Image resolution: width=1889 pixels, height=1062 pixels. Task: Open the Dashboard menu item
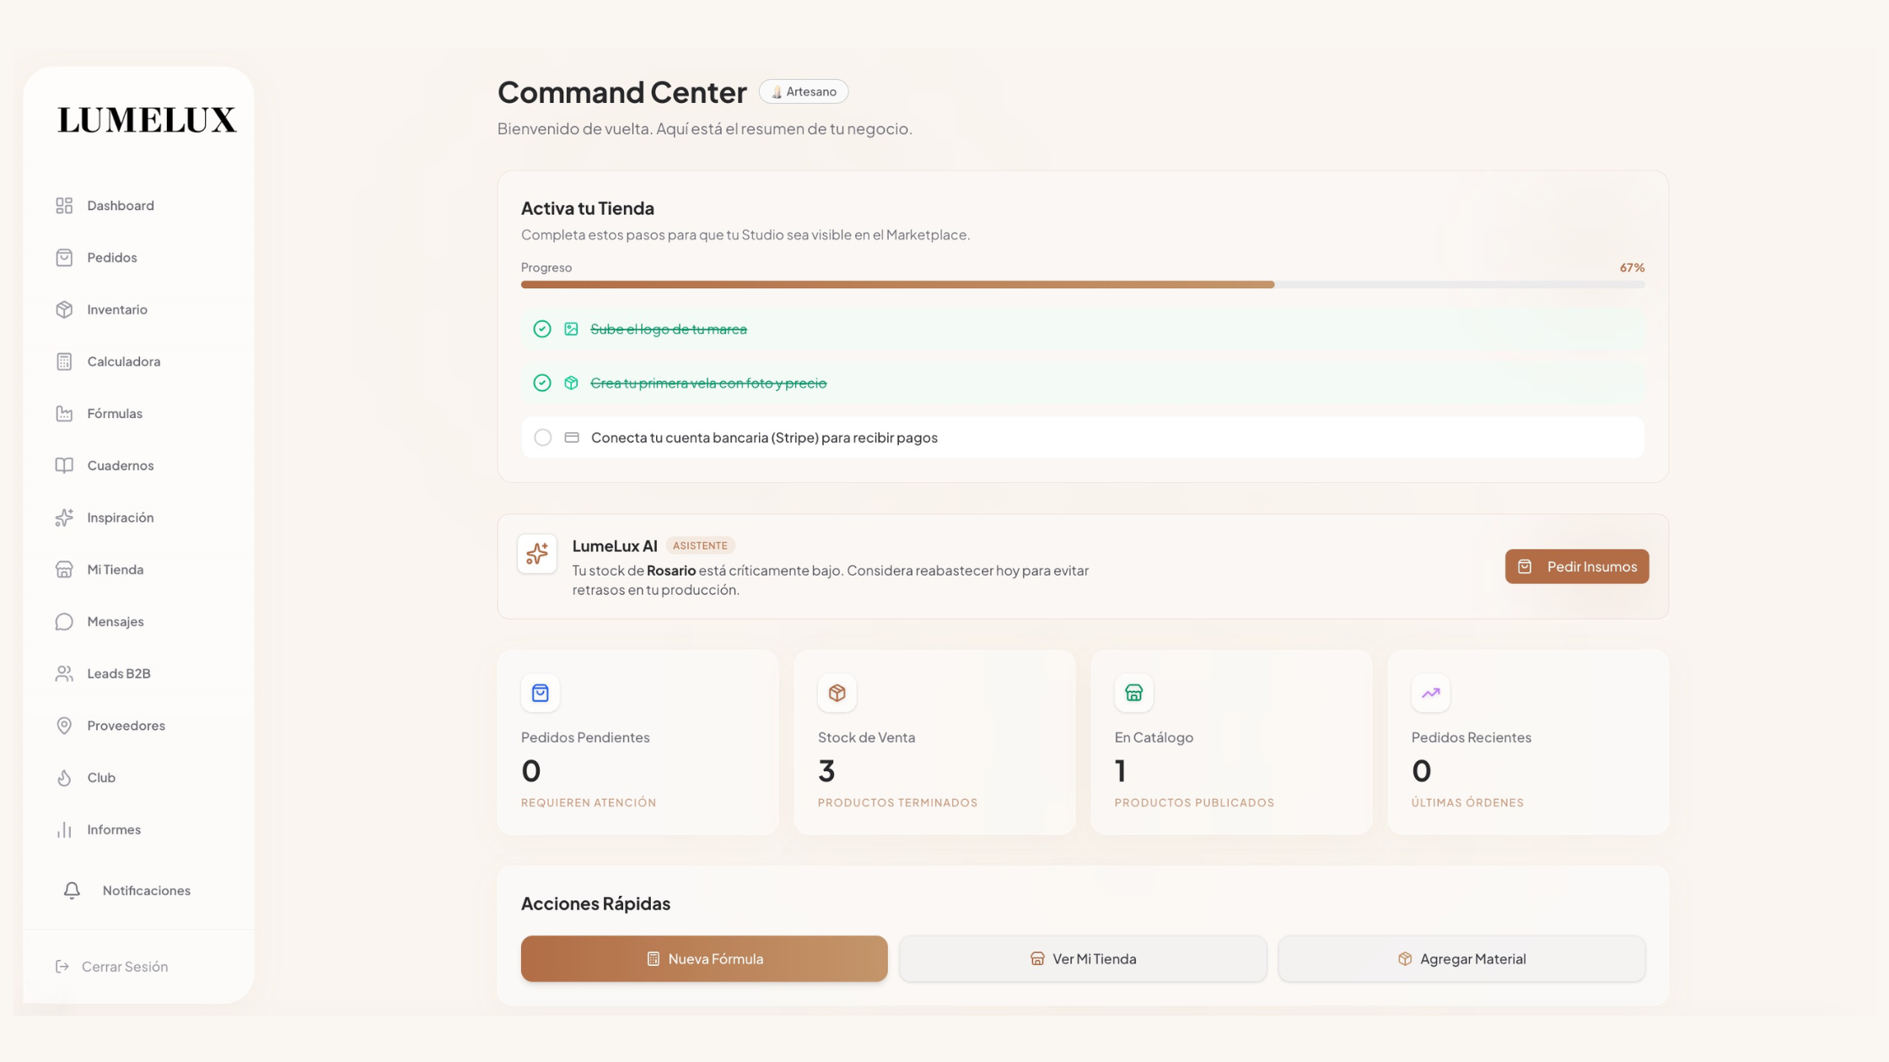coord(120,206)
